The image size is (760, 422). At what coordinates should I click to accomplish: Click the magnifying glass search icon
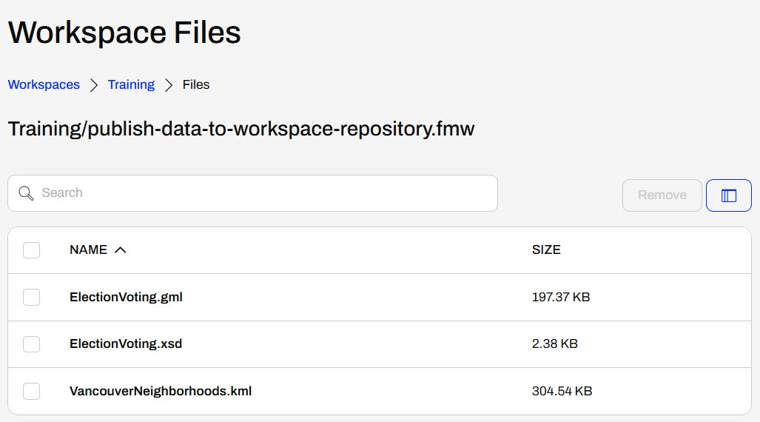tap(26, 193)
